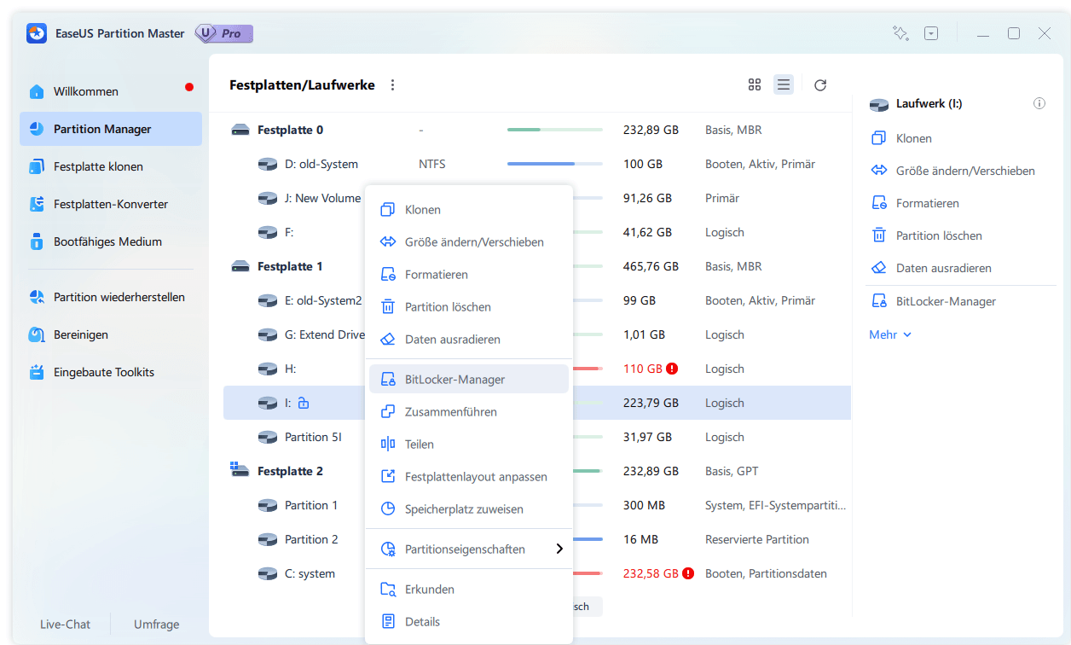
Task: Click BitLocker-Manager in the right panel
Action: 934,301
